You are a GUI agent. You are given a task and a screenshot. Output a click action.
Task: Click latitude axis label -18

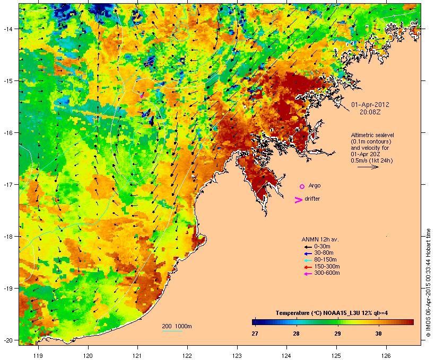(8, 237)
